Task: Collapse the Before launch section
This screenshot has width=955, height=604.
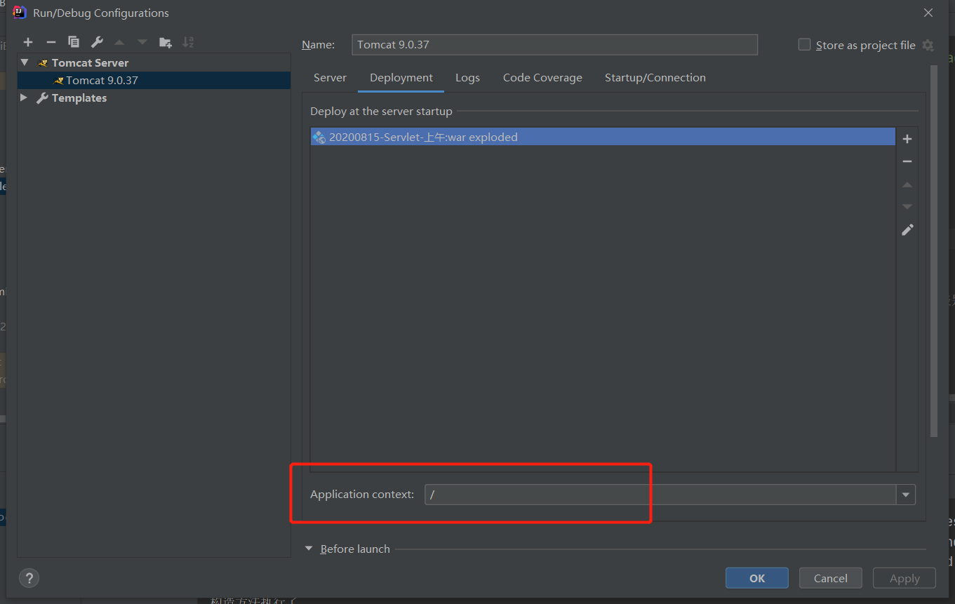Action: click(x=309, y=549)
